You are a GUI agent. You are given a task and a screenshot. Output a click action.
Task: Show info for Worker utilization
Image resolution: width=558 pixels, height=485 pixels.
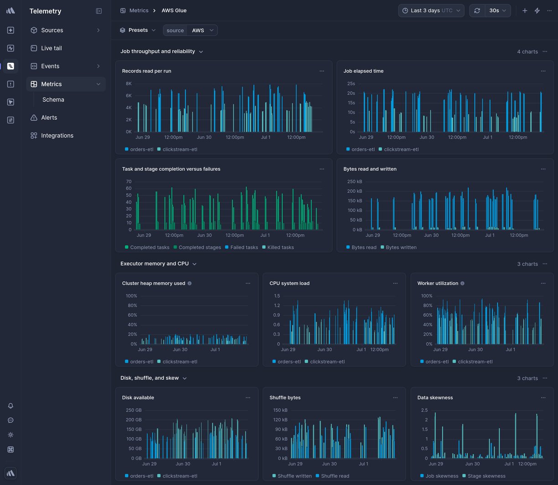click(462, 284)
